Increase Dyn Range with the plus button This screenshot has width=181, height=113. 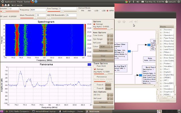point(108,39)
